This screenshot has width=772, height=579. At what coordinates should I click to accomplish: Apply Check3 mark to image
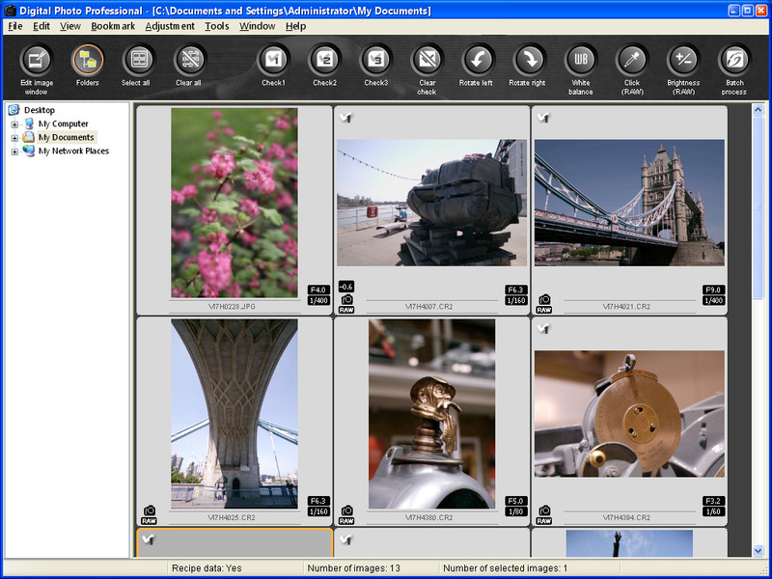[375, 60]
